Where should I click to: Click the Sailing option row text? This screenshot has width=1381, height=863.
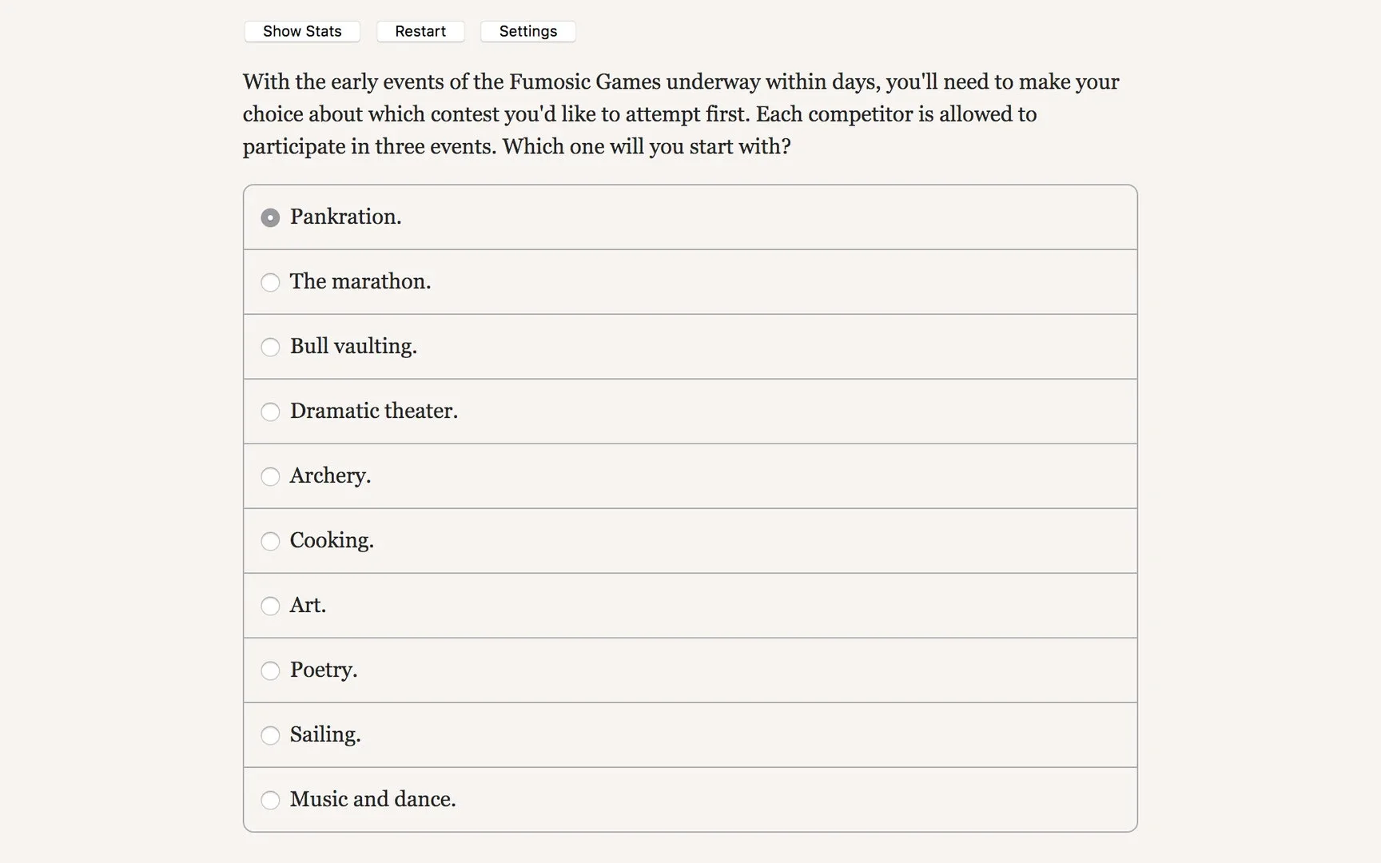(x=325, y=734)
